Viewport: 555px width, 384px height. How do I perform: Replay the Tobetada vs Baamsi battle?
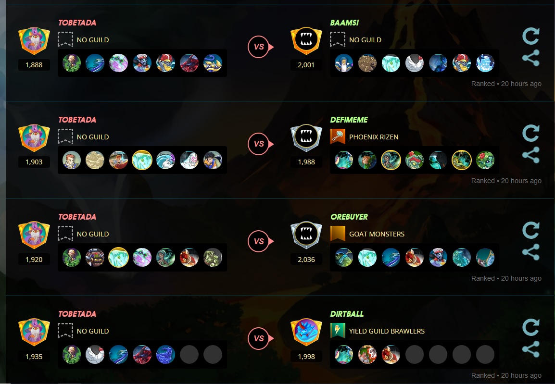(x=530, y=36)
